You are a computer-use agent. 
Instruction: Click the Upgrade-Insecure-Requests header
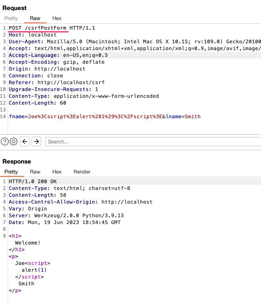coord(54,89)
